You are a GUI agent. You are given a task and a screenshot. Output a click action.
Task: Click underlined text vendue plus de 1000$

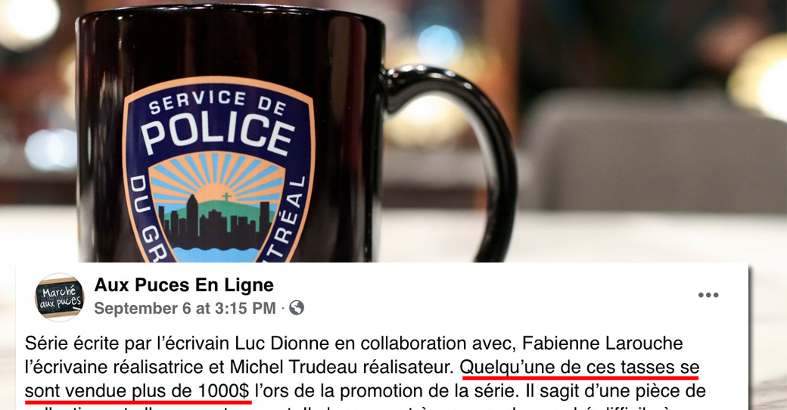[x=157, y=390]
